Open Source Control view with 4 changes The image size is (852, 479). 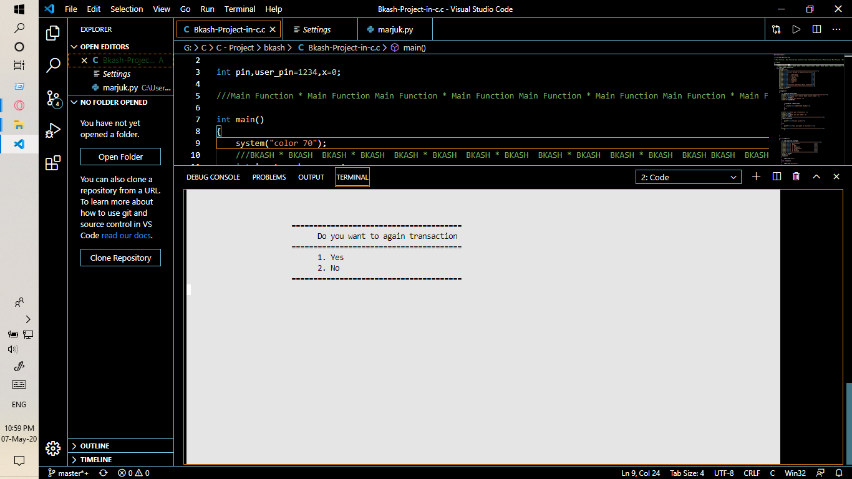coord(53,99)
